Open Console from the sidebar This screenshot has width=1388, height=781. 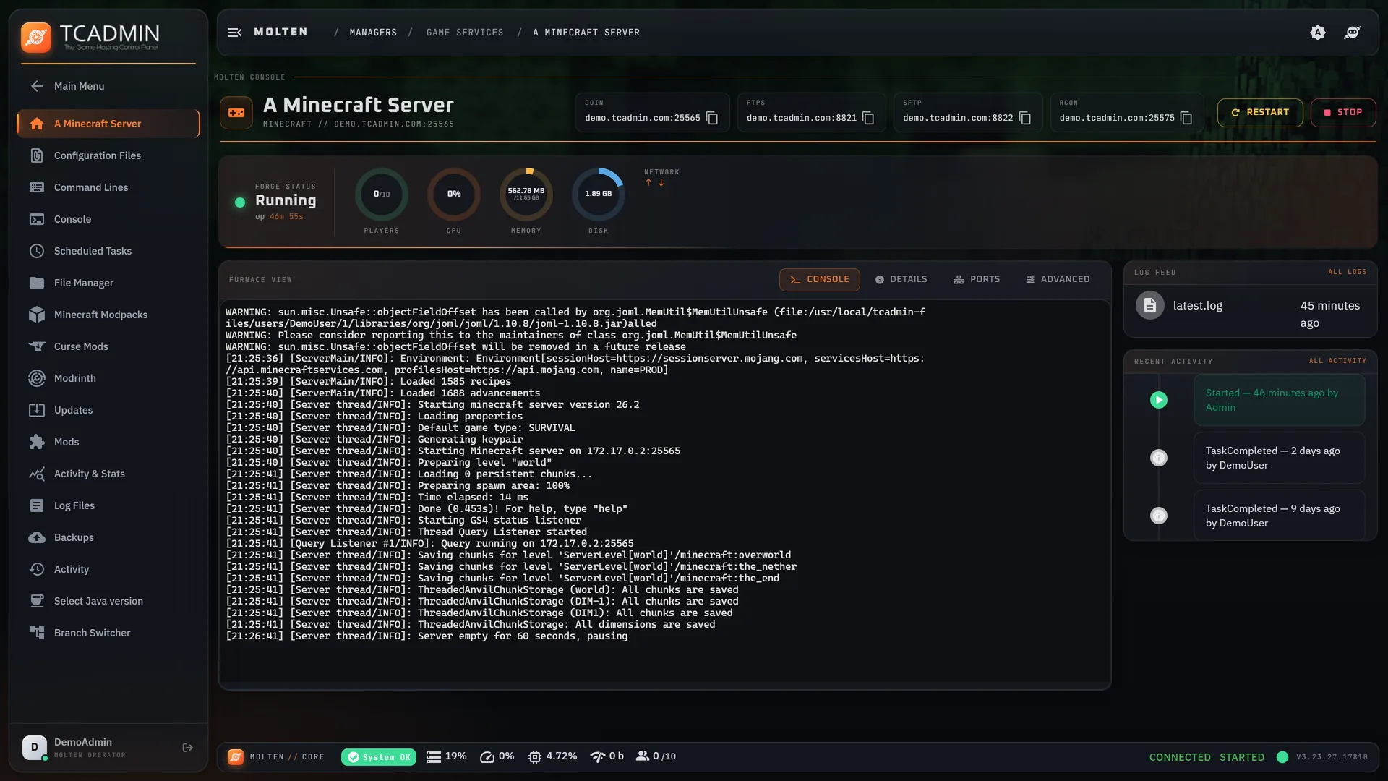pos(108,219)
